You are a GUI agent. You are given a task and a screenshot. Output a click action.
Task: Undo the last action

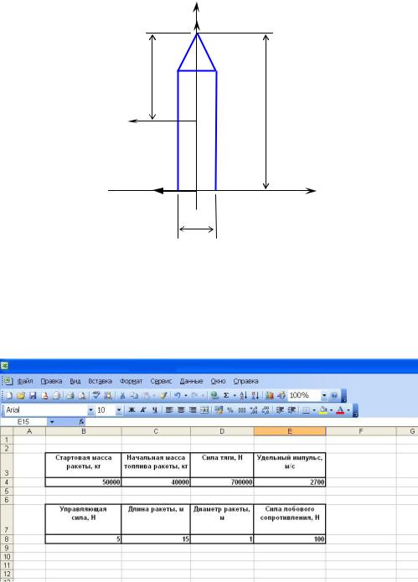click(x=178, y=395)
